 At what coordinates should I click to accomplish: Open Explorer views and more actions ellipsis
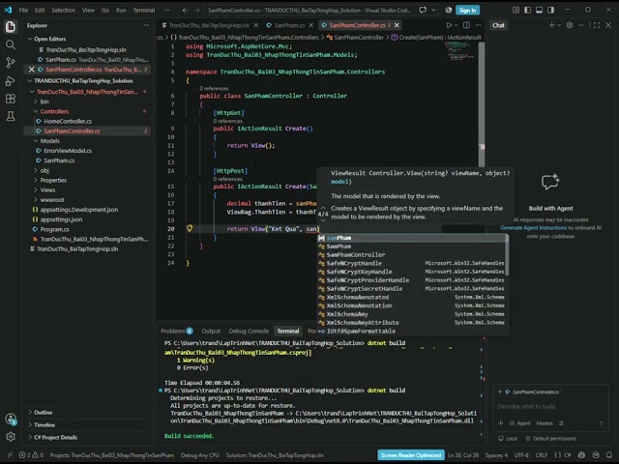coord(146,26)
